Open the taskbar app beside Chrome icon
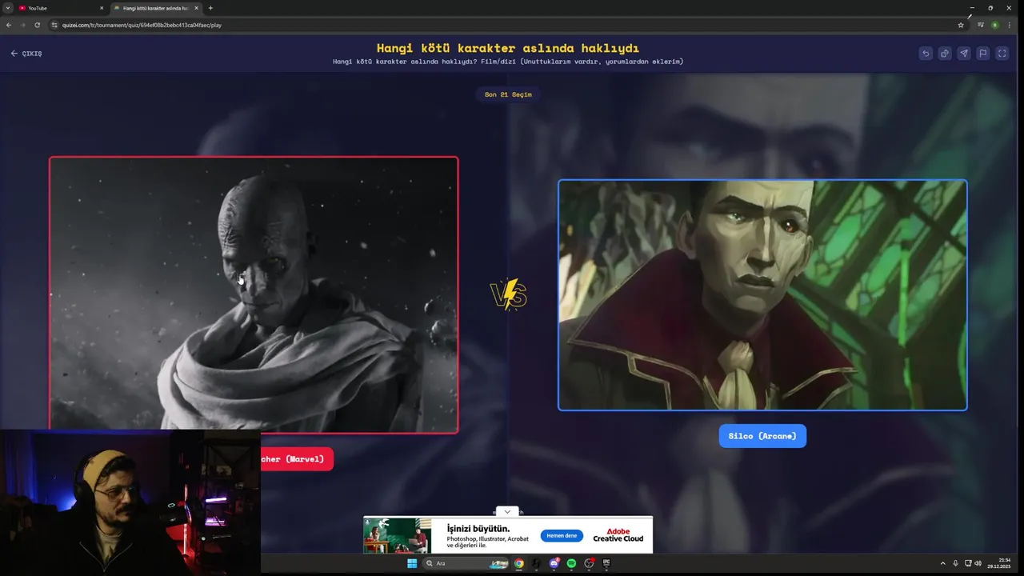1024x576 pixels. (537, 563)
